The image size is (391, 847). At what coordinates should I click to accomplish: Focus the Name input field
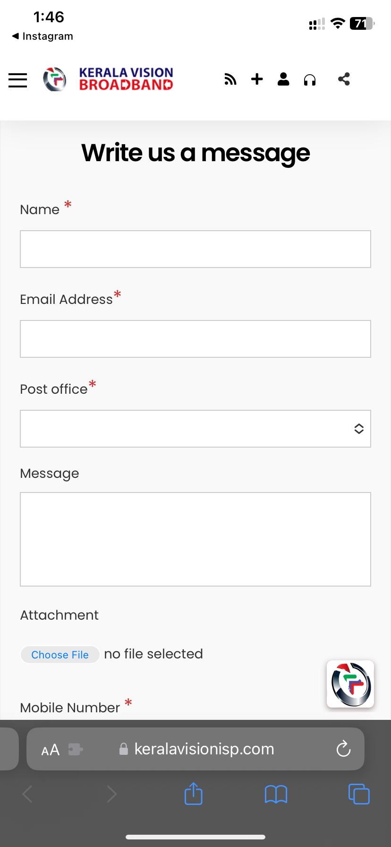point(195,249)
